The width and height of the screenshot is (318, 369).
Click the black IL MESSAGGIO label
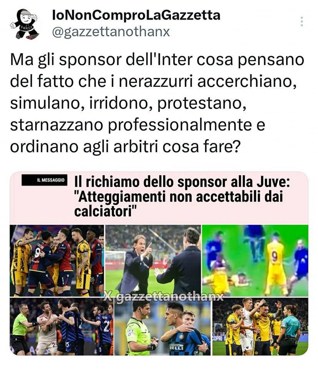pos(45,180)
